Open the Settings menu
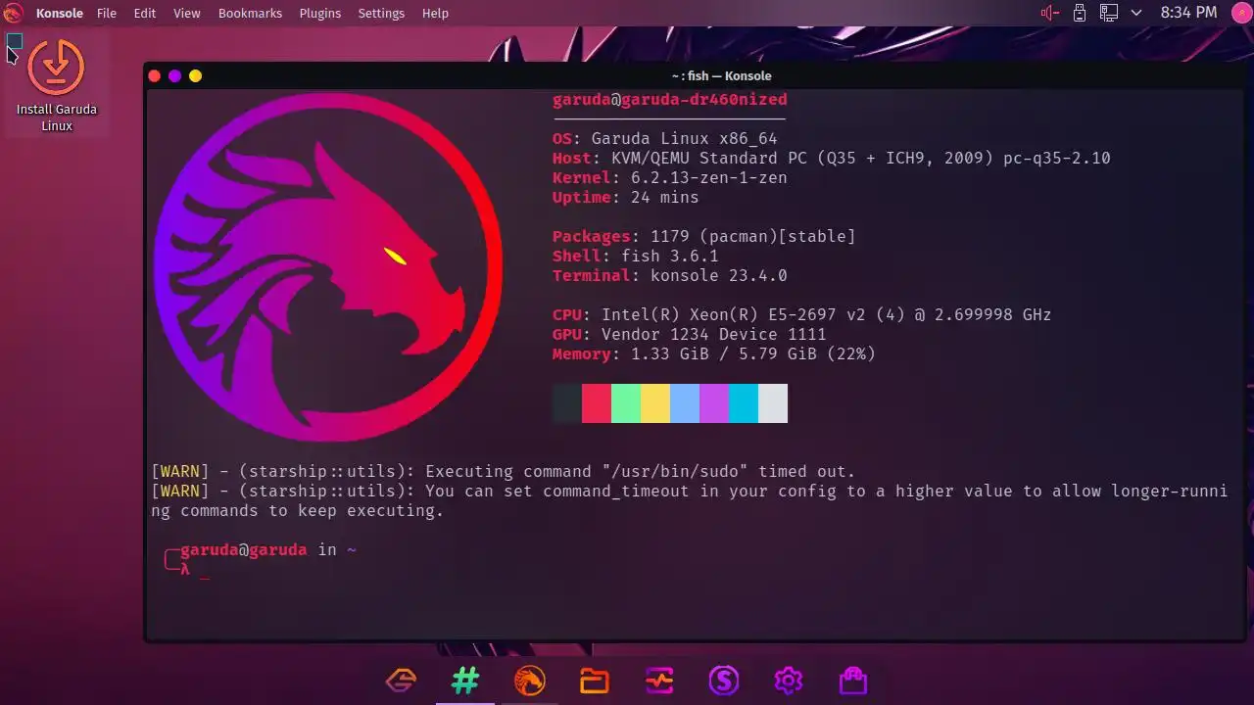 pyautogui.click(x=381, y=13)
